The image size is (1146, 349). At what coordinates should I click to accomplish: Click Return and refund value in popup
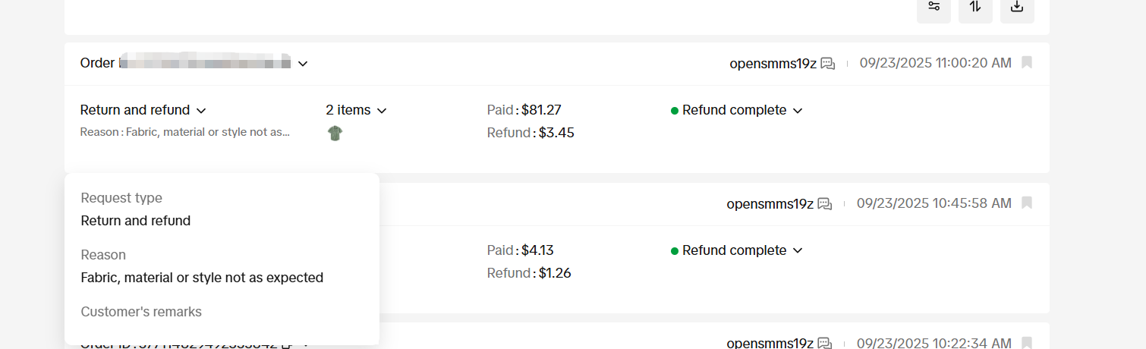pyautogui.click(x=136, y=221)
